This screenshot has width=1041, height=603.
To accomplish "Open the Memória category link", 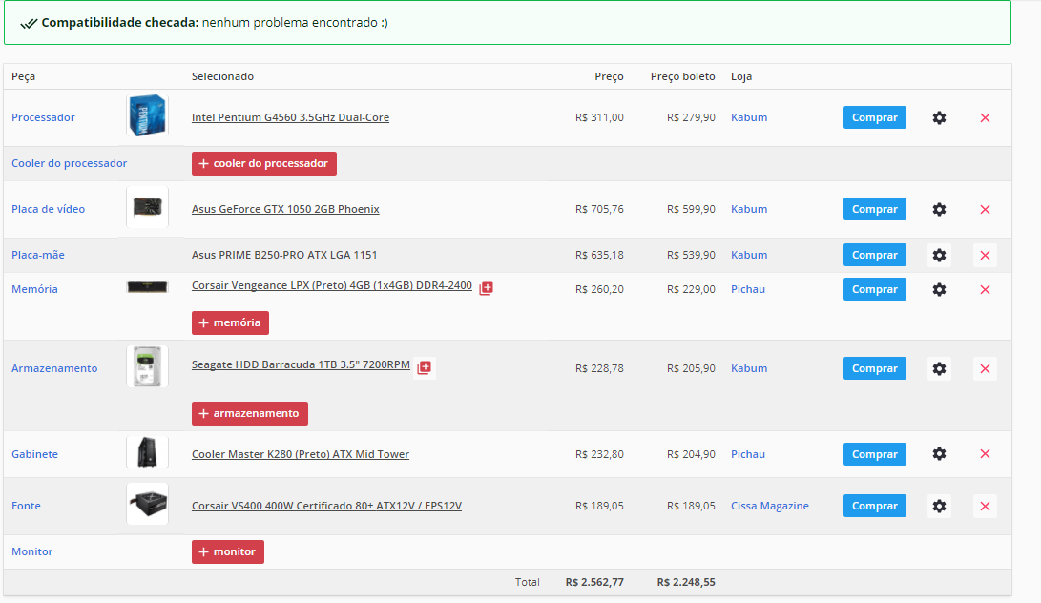I will point(34,289).
